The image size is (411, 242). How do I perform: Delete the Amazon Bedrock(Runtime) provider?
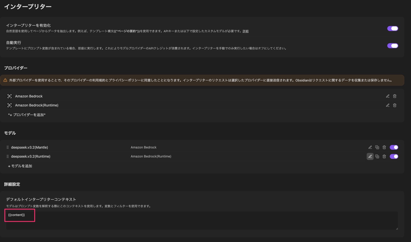[395, 105]
